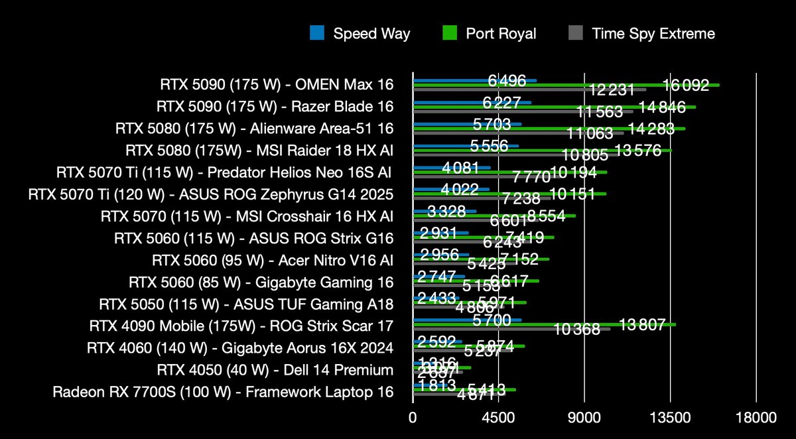Viewport: 796px width, 439px height.
Task: Click the green Port Royal legend swatch
Action: click(449, 33)
